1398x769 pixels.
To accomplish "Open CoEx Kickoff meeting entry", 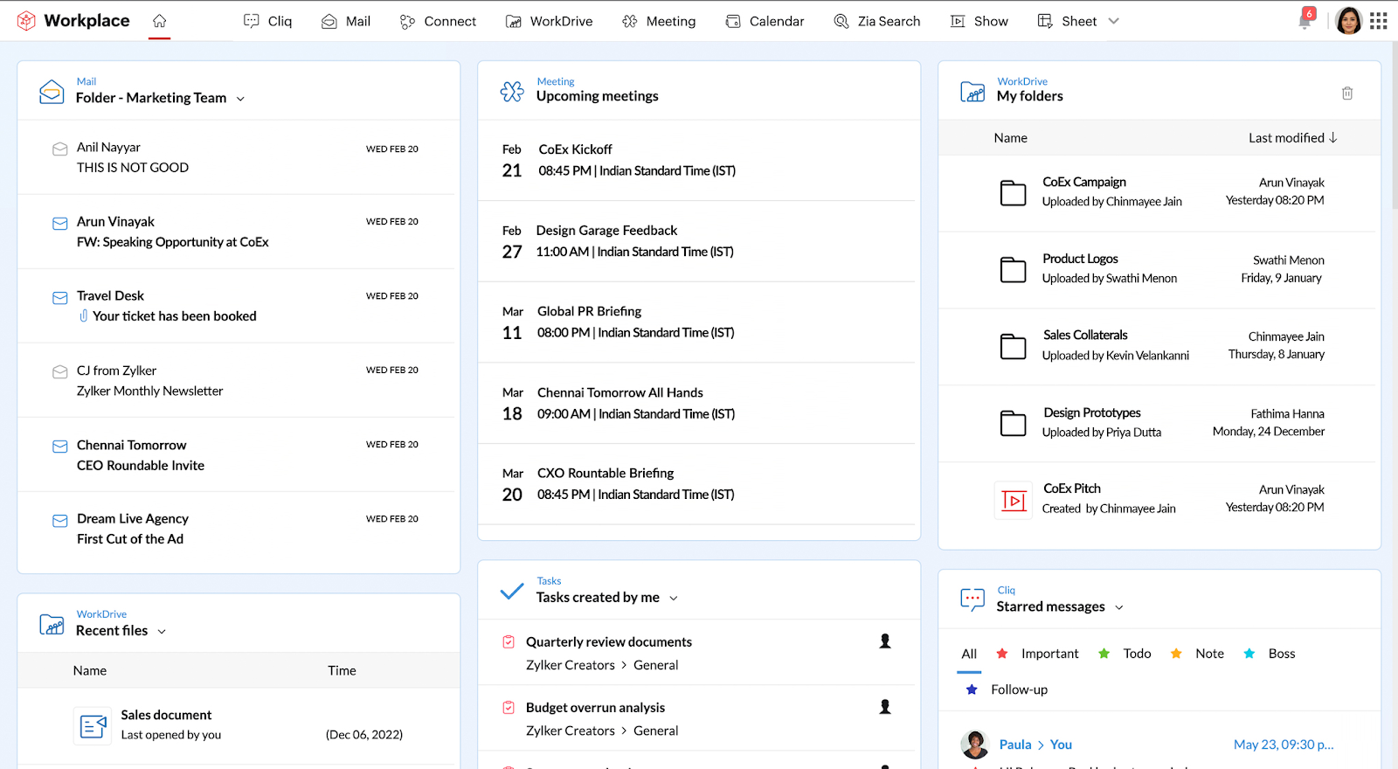I will [x=696, y=160].
